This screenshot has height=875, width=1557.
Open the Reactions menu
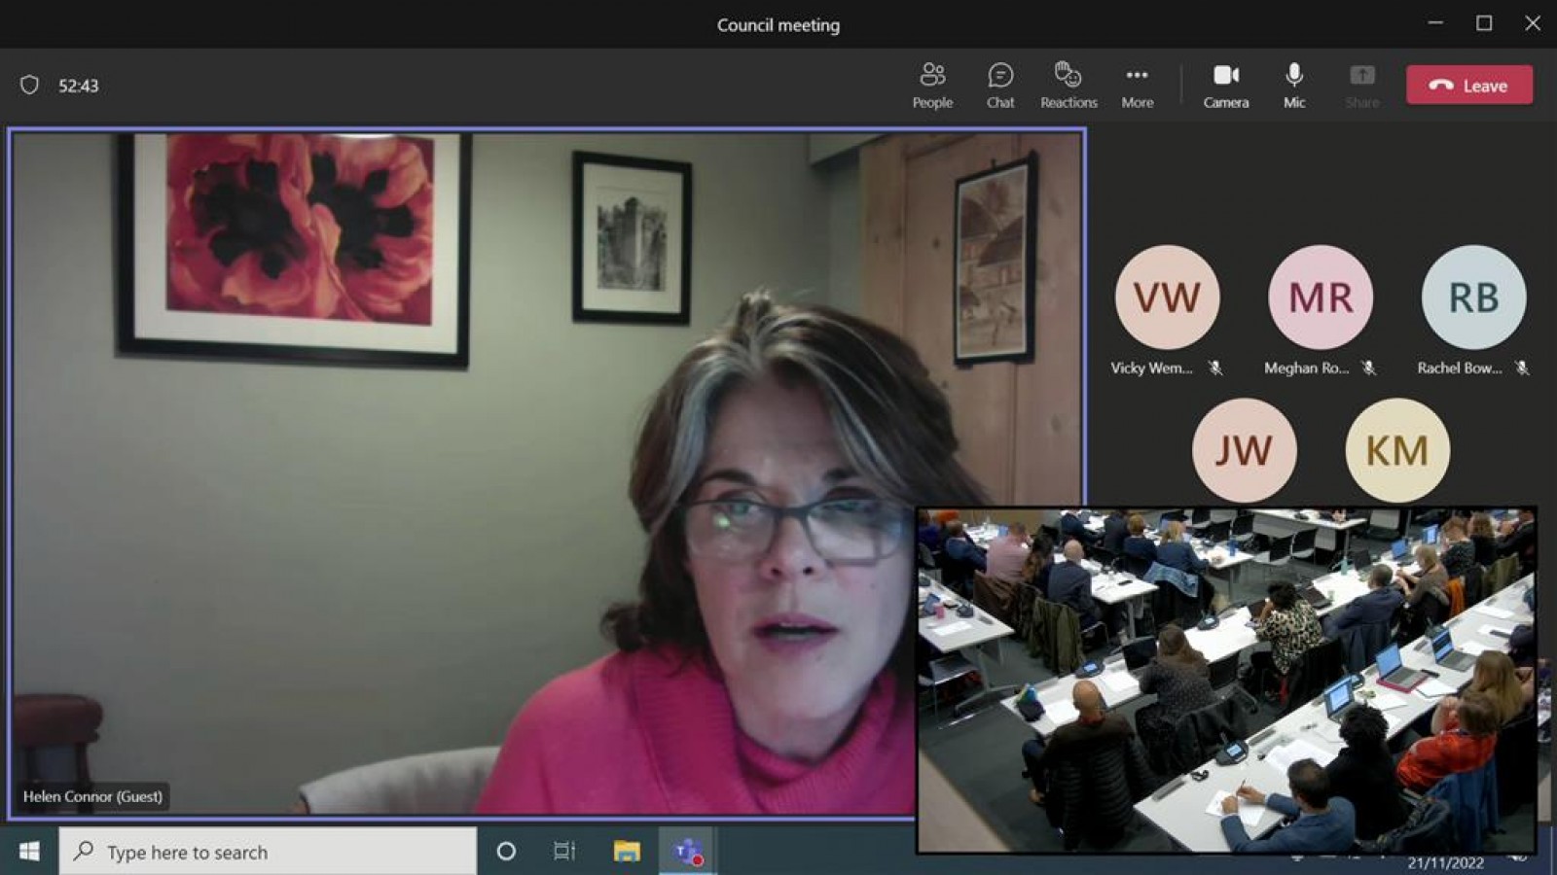(1068, 85)
